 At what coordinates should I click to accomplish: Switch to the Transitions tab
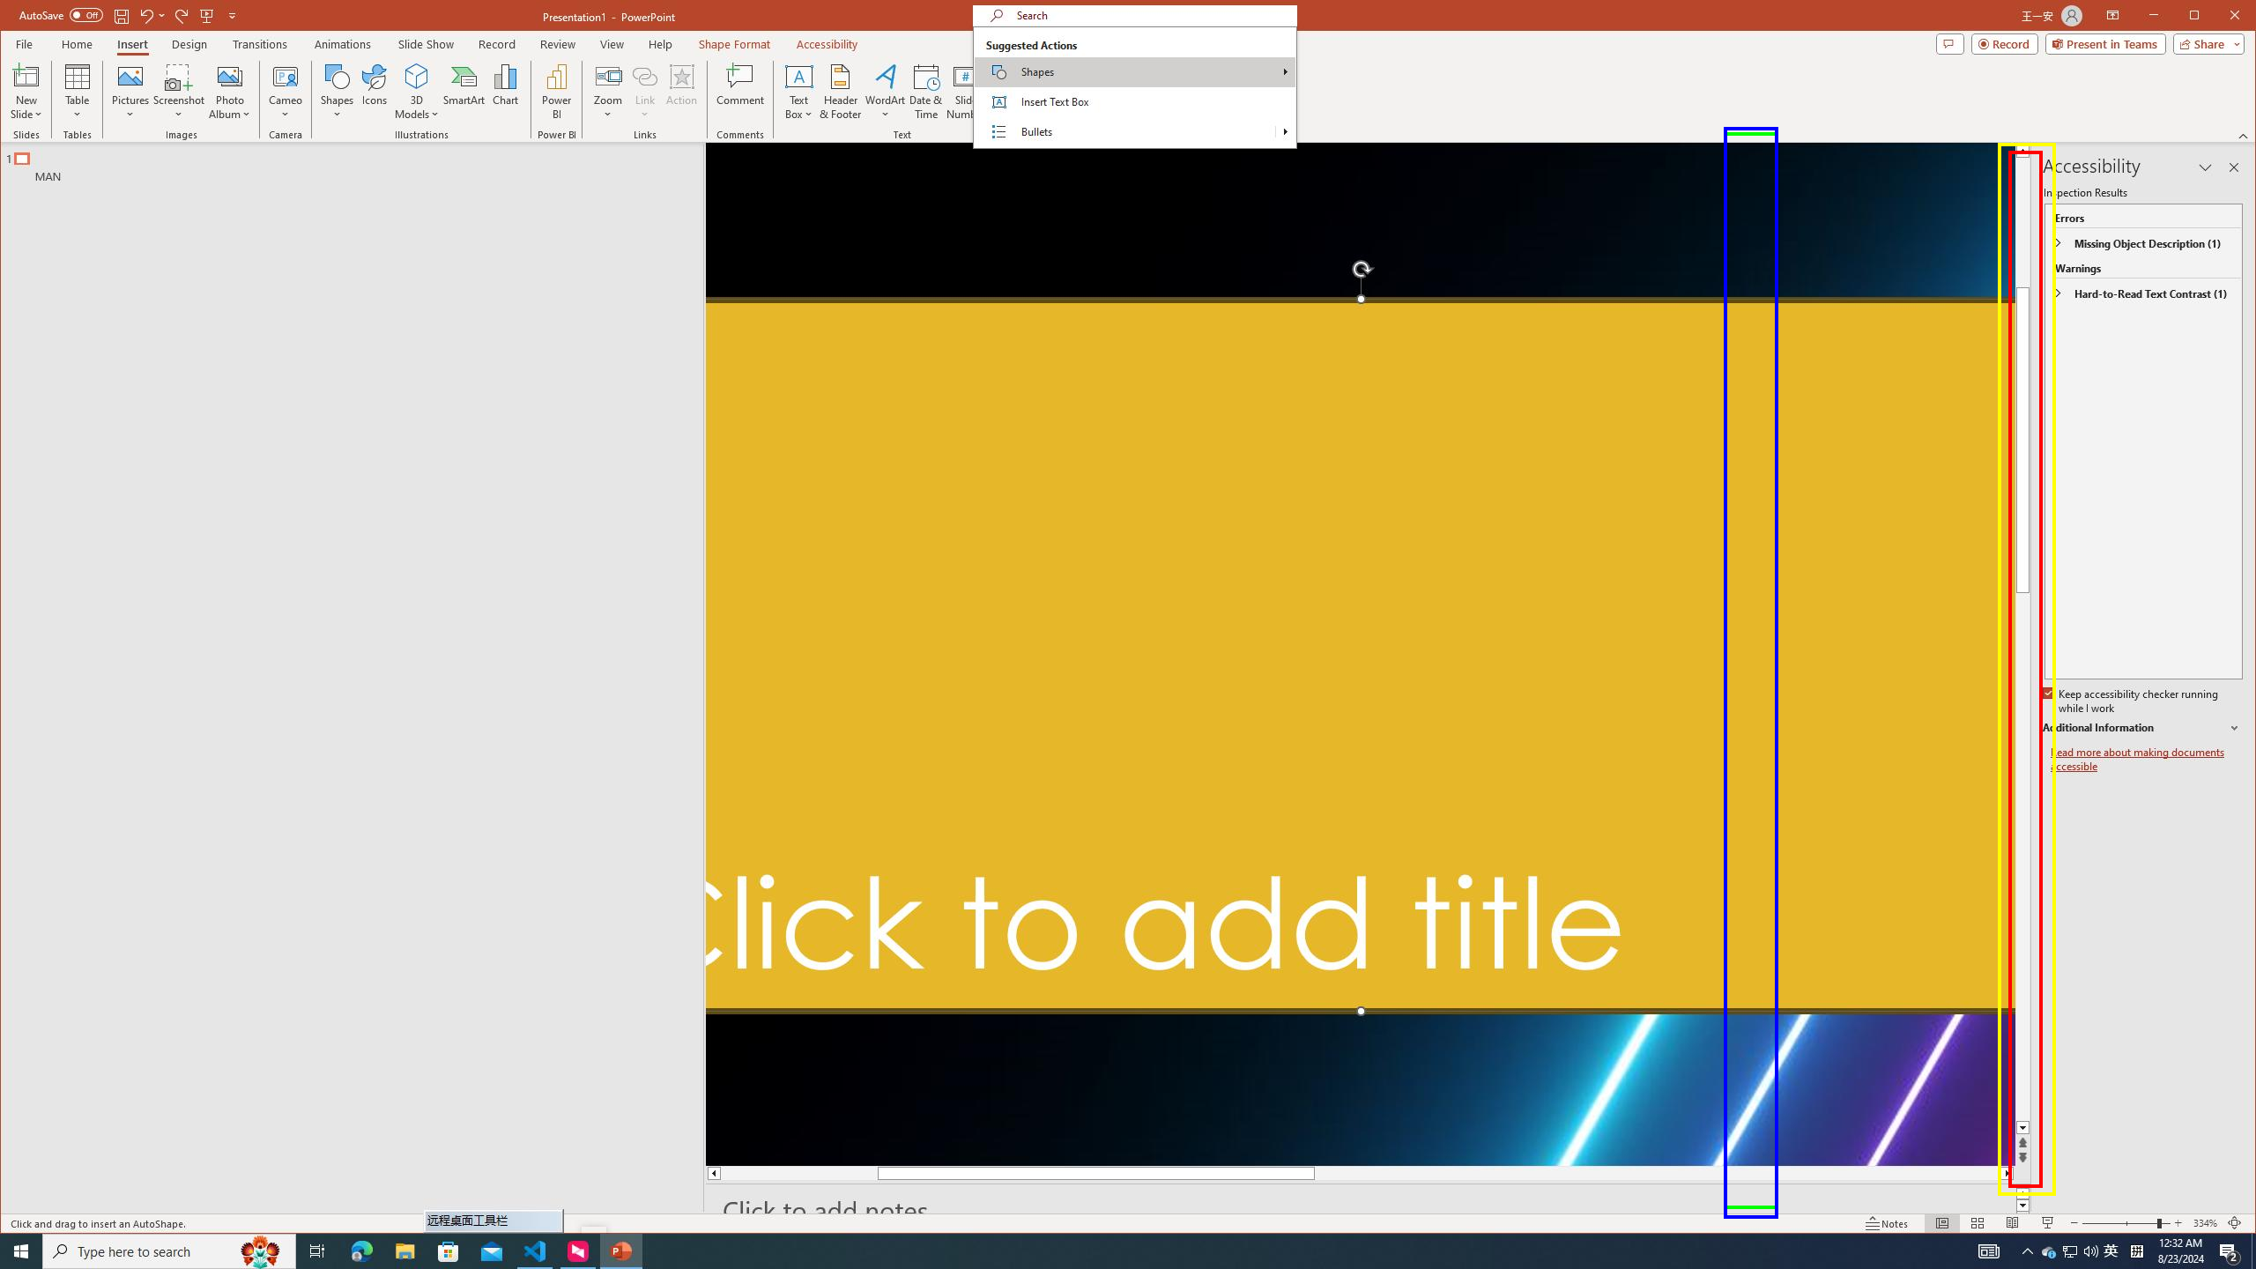pos(260,44)
